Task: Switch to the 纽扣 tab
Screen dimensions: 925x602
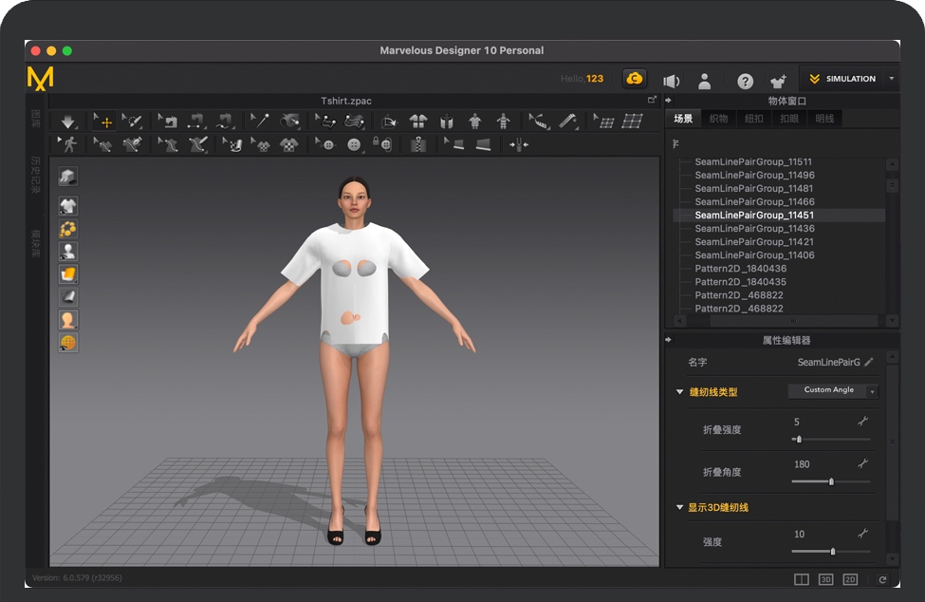Action: point(753,119)
